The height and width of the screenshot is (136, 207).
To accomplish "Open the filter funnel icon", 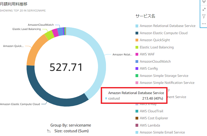I will [x=204, y=16].
